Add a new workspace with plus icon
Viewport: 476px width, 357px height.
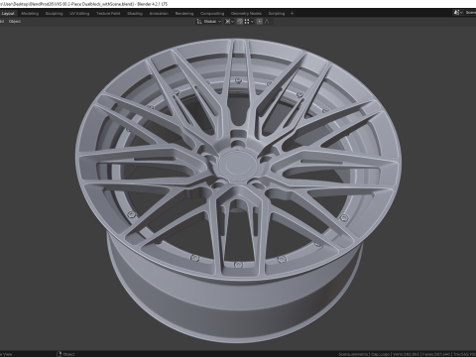click(x=292, y=13)
